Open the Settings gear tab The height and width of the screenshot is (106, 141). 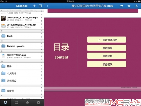point(38,103)
